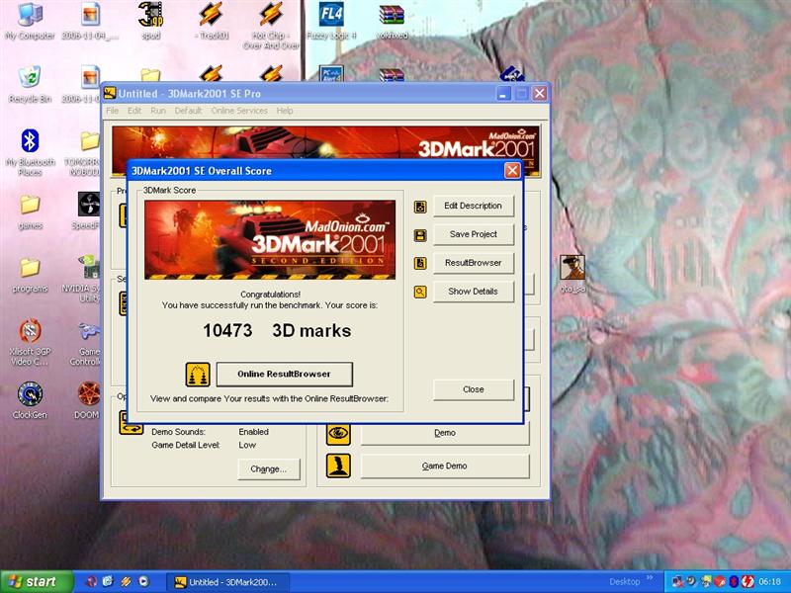Image resolution: width=791 pixels, height=593 pixels.
Task: Click the Edit Description button
Action: 474,206
